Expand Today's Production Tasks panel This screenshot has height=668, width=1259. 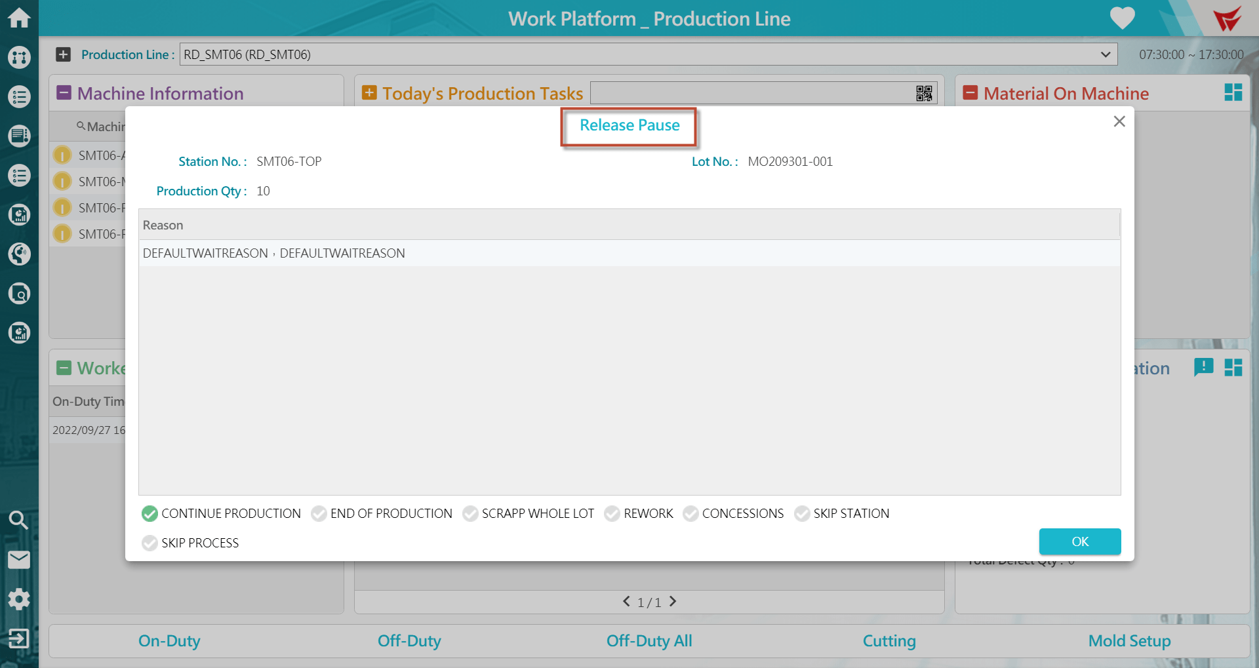(369, 93)
